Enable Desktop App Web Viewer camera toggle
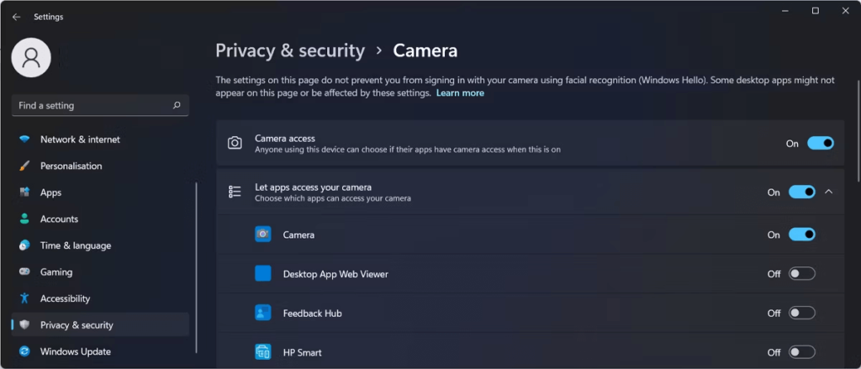The height and width of the screenshot is (369, 861). pyautogui.click(x=802, y=273)
